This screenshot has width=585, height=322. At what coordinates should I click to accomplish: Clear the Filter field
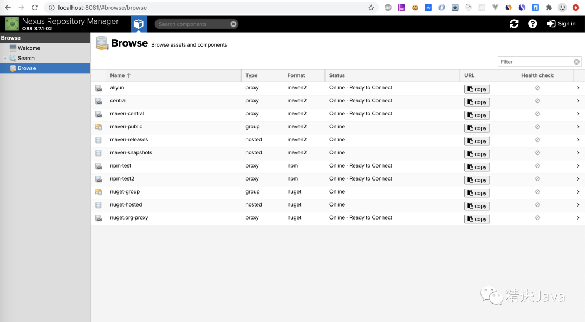pos(577,62)
